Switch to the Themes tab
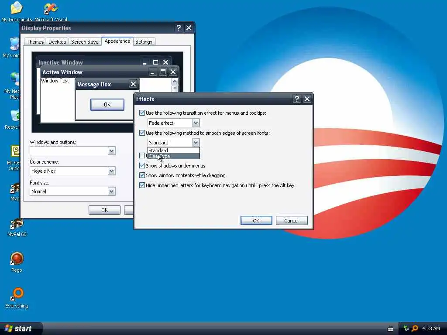 coord(35,42)
